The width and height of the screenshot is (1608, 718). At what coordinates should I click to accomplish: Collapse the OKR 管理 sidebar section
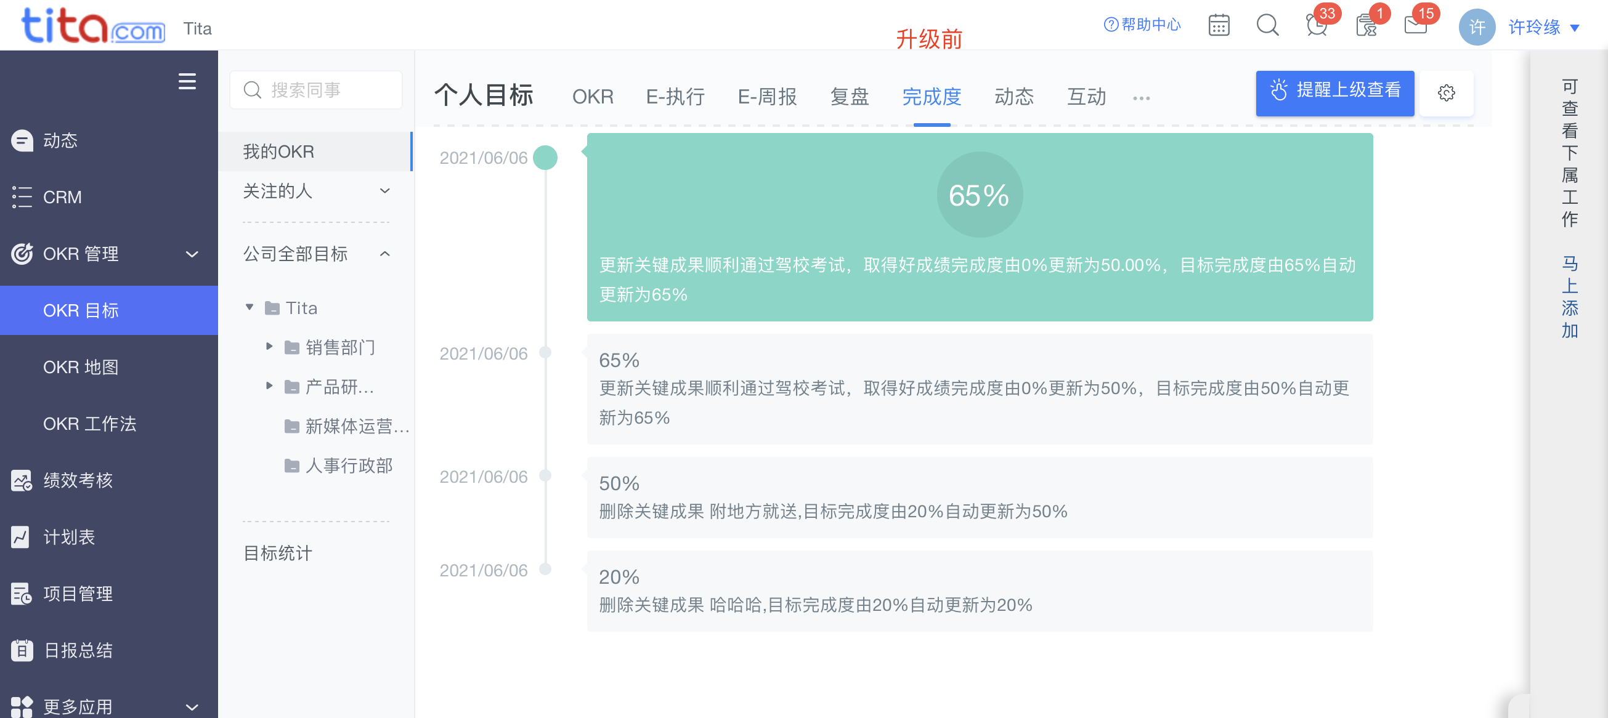tap(192, 254)
